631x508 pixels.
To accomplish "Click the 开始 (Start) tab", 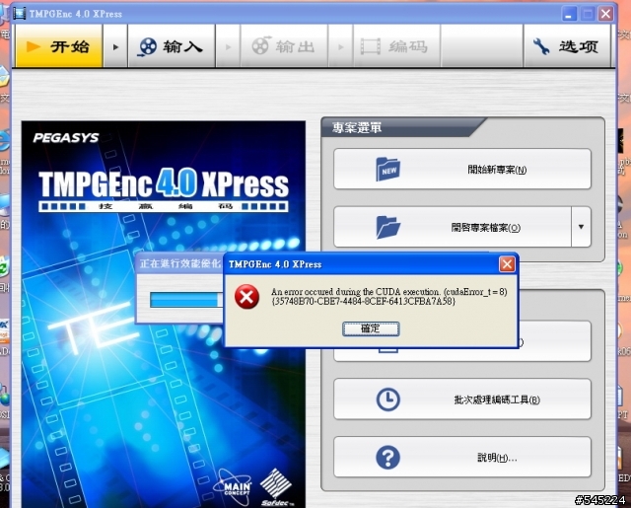I will (59, 46).
